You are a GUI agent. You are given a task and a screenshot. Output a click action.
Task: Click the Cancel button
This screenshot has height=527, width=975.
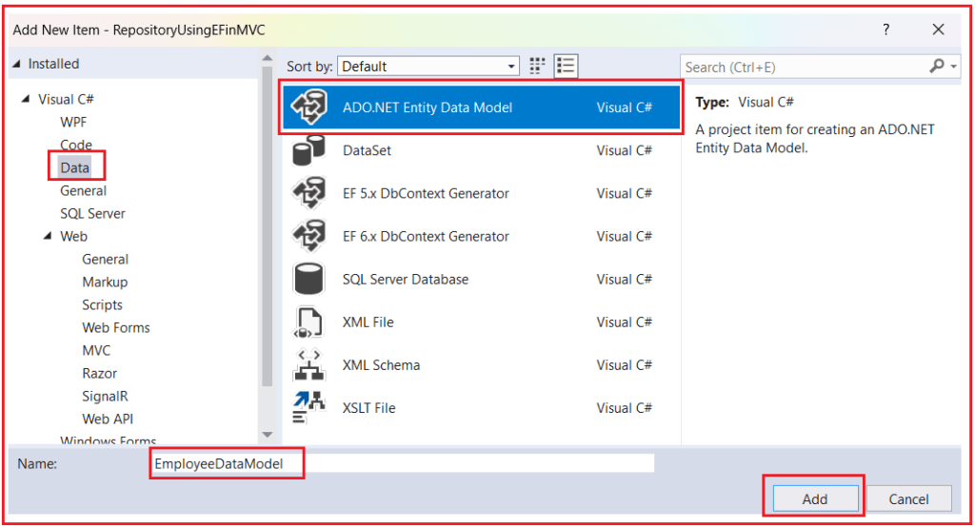click(x=908, y=498)
